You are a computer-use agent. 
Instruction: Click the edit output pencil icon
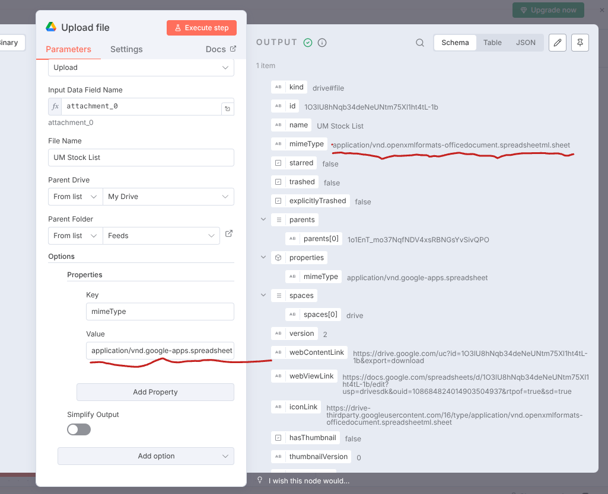point(557,43)
